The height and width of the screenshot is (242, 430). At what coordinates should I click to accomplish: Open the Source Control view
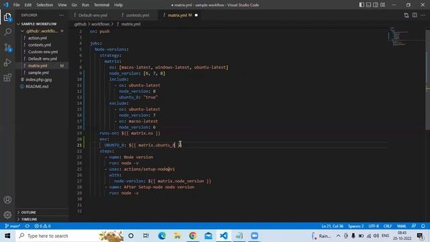(x=7, y=48)
